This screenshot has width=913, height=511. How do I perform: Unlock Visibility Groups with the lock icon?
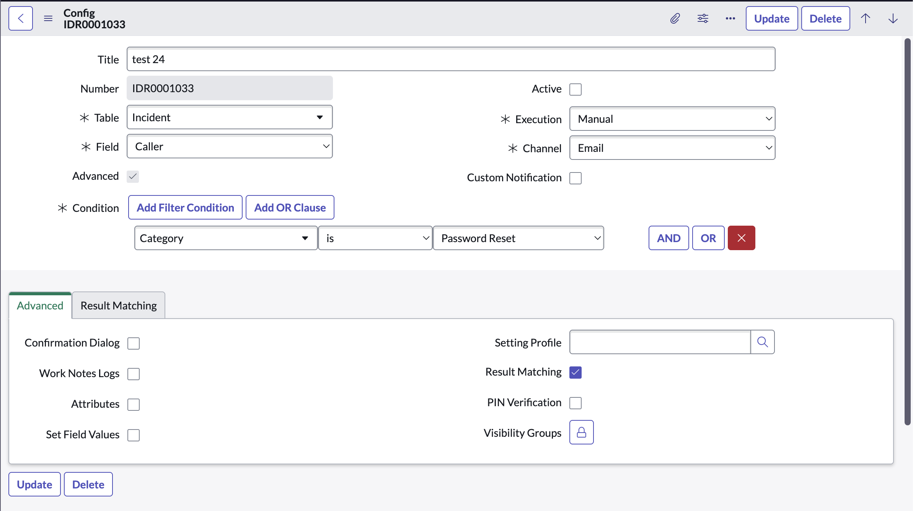tap(582, 432)
